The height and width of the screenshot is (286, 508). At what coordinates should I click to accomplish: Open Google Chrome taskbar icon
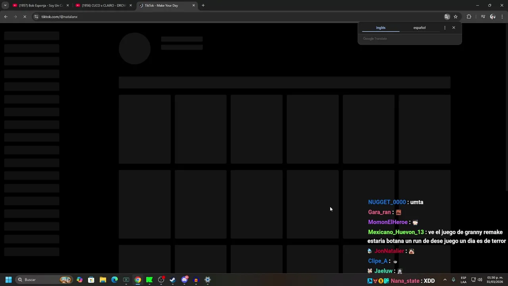pyautogui.click(x=138, y=280)
